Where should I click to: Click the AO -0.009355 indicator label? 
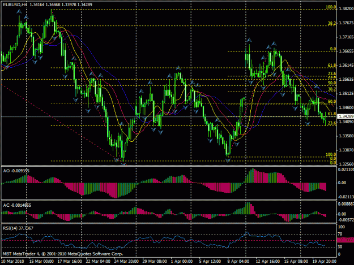click(x=16, y=171)
